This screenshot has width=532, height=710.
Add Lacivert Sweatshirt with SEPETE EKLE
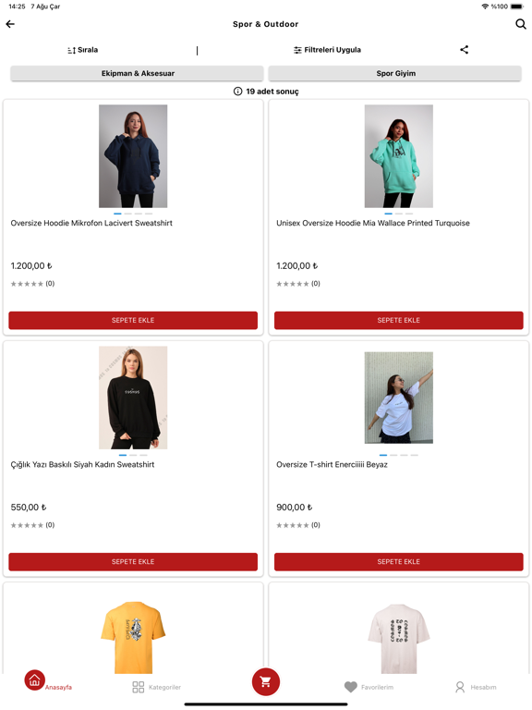click(x=133, y=320)
